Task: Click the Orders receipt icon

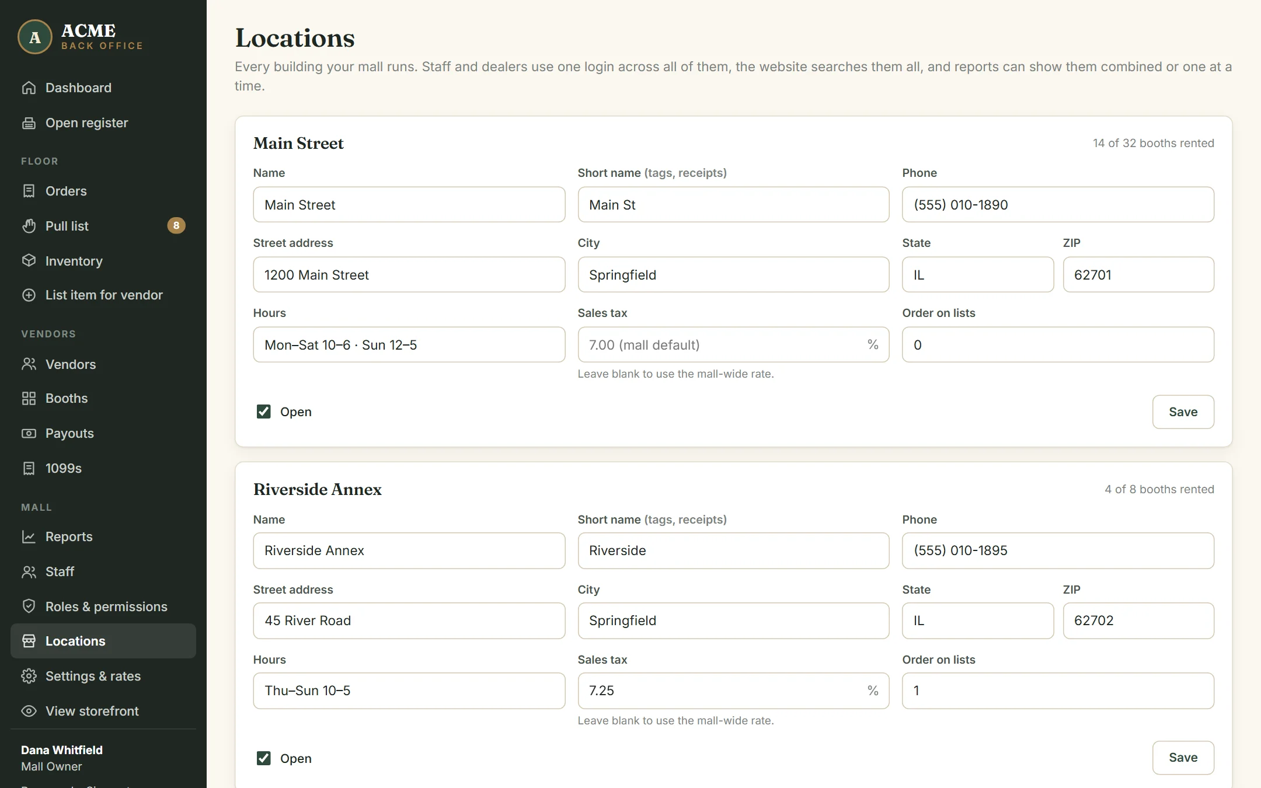Action: (29, 191)
